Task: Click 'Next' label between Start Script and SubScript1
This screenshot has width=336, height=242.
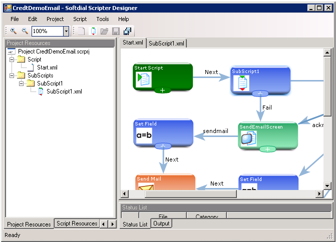Action: (x=211, y=72)
